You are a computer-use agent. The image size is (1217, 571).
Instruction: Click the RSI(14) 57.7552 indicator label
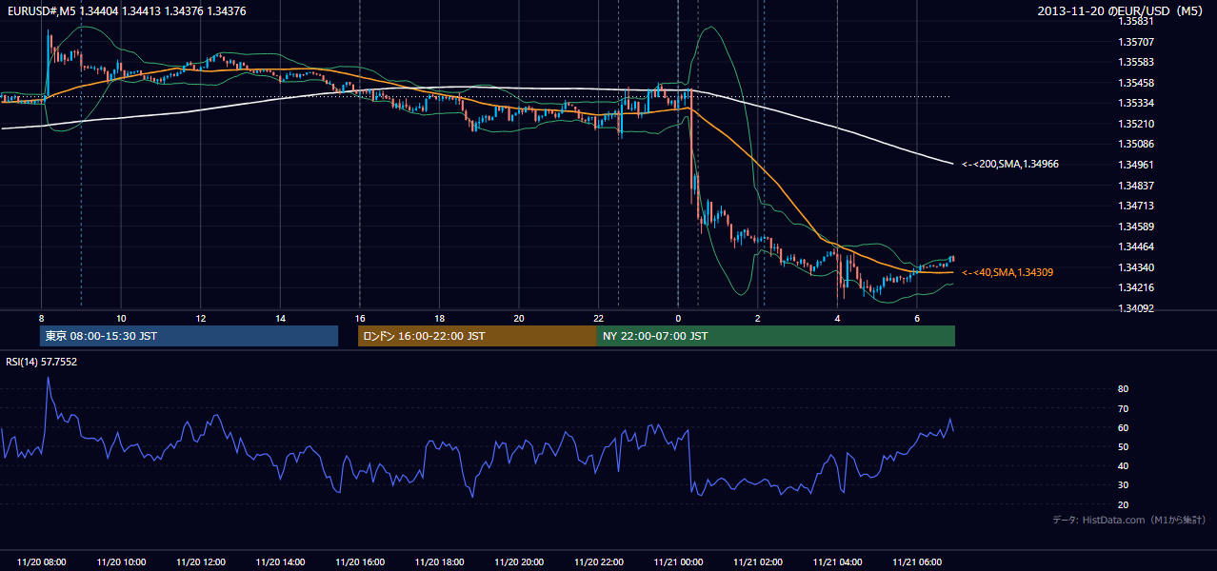tap(41, 362)
